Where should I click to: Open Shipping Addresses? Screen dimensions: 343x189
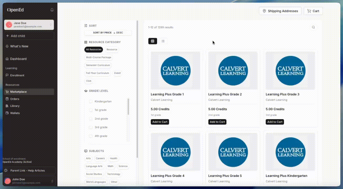click(x=280, y=11)
